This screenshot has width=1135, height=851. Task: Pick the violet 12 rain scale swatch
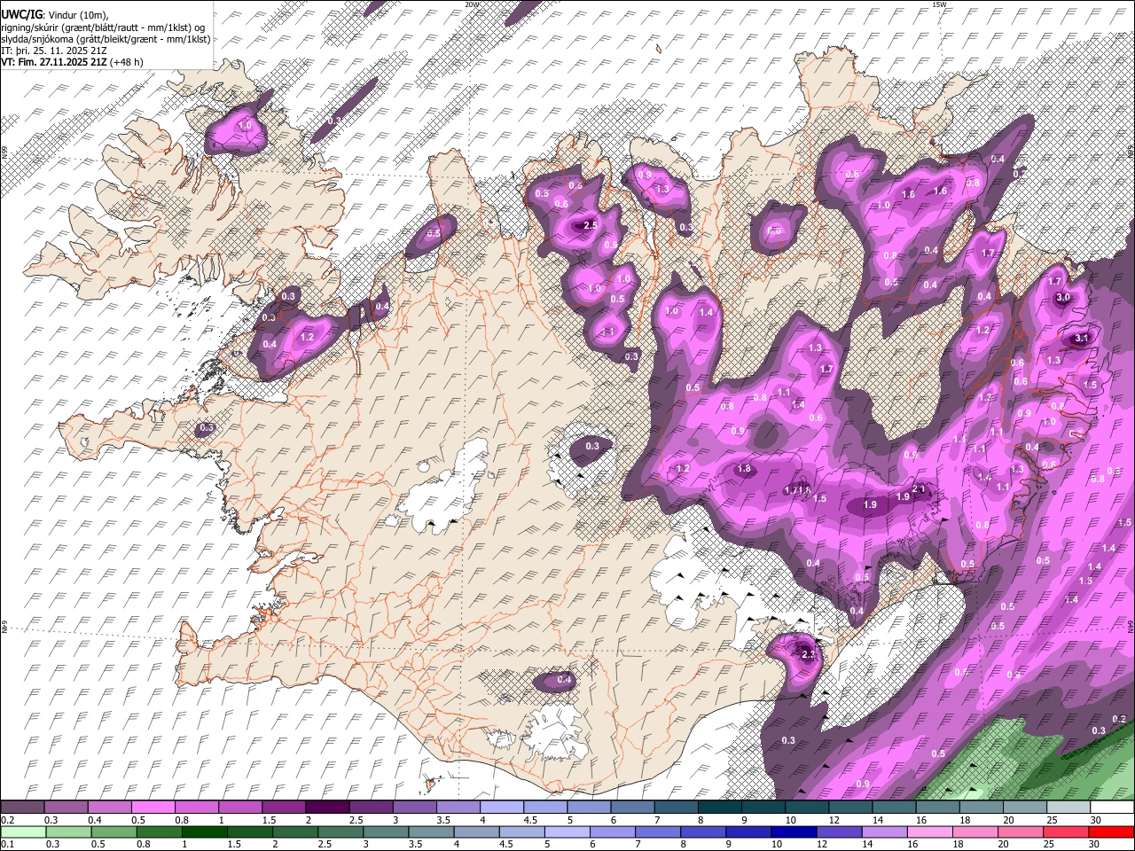coord(838,831)
